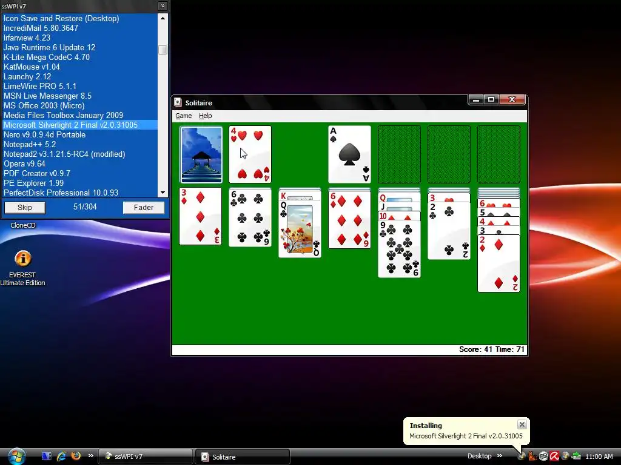Click the fourth empty foundation slot
Screen dimensions: 621x465
point(498,154)
